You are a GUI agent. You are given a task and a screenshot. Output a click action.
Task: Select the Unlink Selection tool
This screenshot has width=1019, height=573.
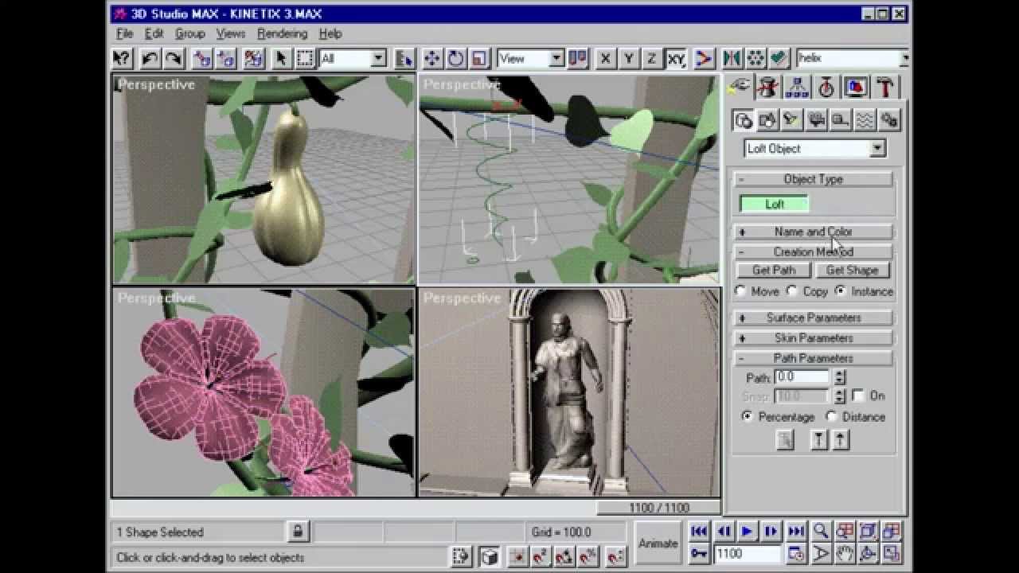click(x=226, y=58)
